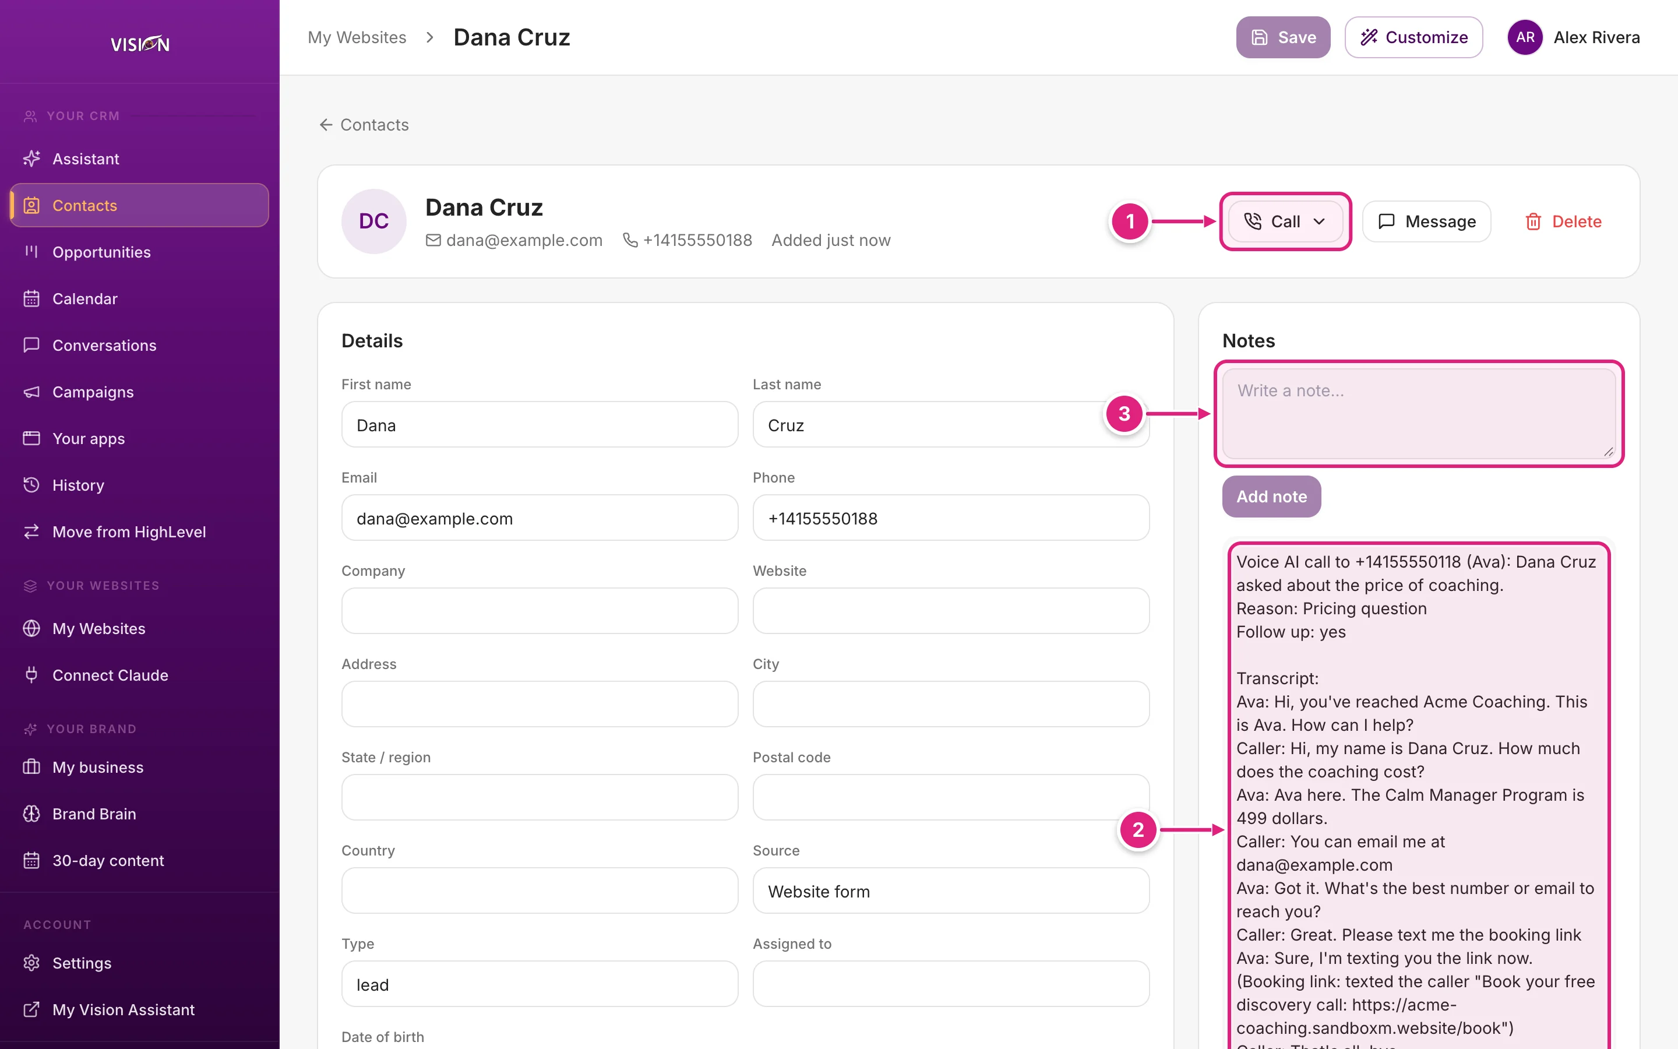Click the Write a note textarea
This screenshot has width=1678, height=1049.
[1419, 414]
